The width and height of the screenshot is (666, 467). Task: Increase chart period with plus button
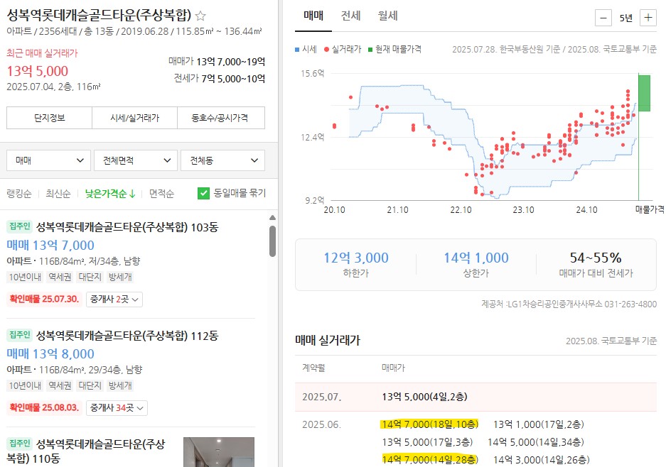(648, 18)
